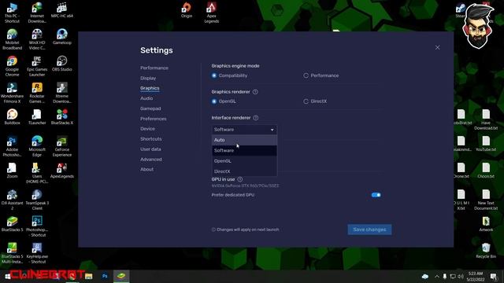Click BlueStacks icon in taskbar
Image resolution: width=504 pixels, height=283 pixels.
pyautogui.click(x=121, y=276)
